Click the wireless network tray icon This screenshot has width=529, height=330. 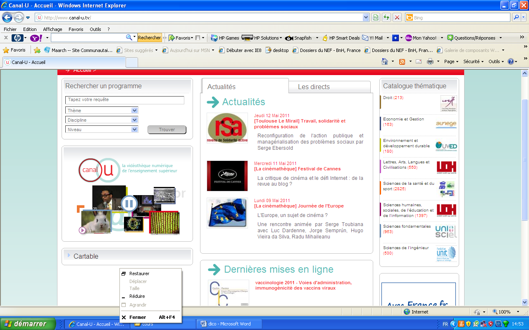[505, 324]
